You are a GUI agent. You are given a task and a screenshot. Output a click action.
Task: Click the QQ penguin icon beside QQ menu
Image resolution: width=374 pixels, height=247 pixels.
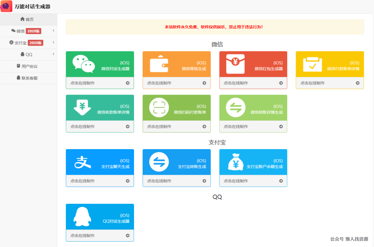23,54
